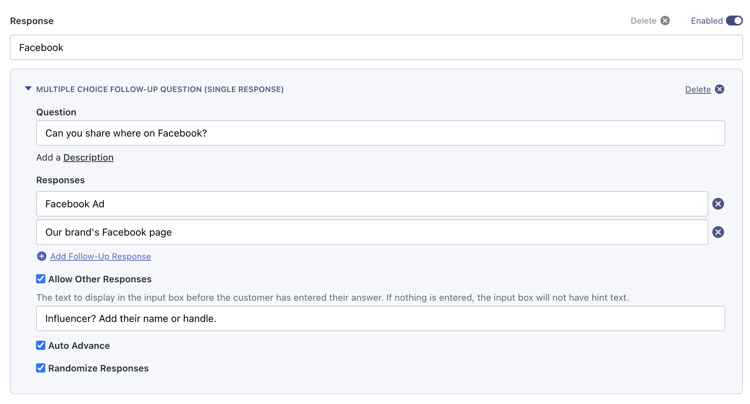The image size is (750, 404).
Task: Remove the Facebook Ad response
Action: click(x=718, y=204)
